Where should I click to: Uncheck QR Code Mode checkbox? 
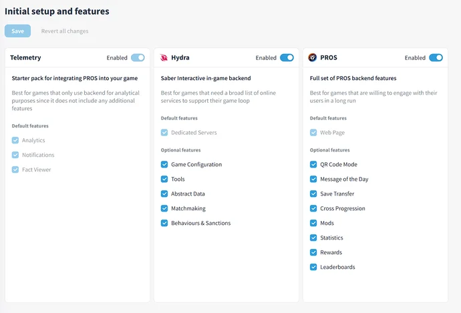click(313, 164)
